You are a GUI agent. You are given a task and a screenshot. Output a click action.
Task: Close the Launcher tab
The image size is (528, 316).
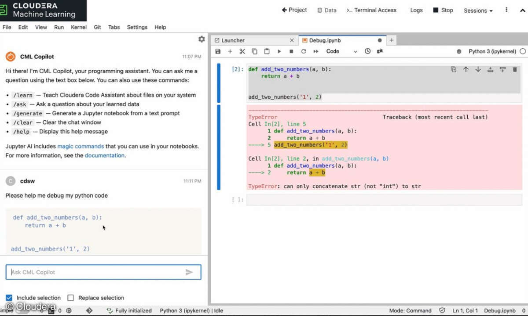292,40
